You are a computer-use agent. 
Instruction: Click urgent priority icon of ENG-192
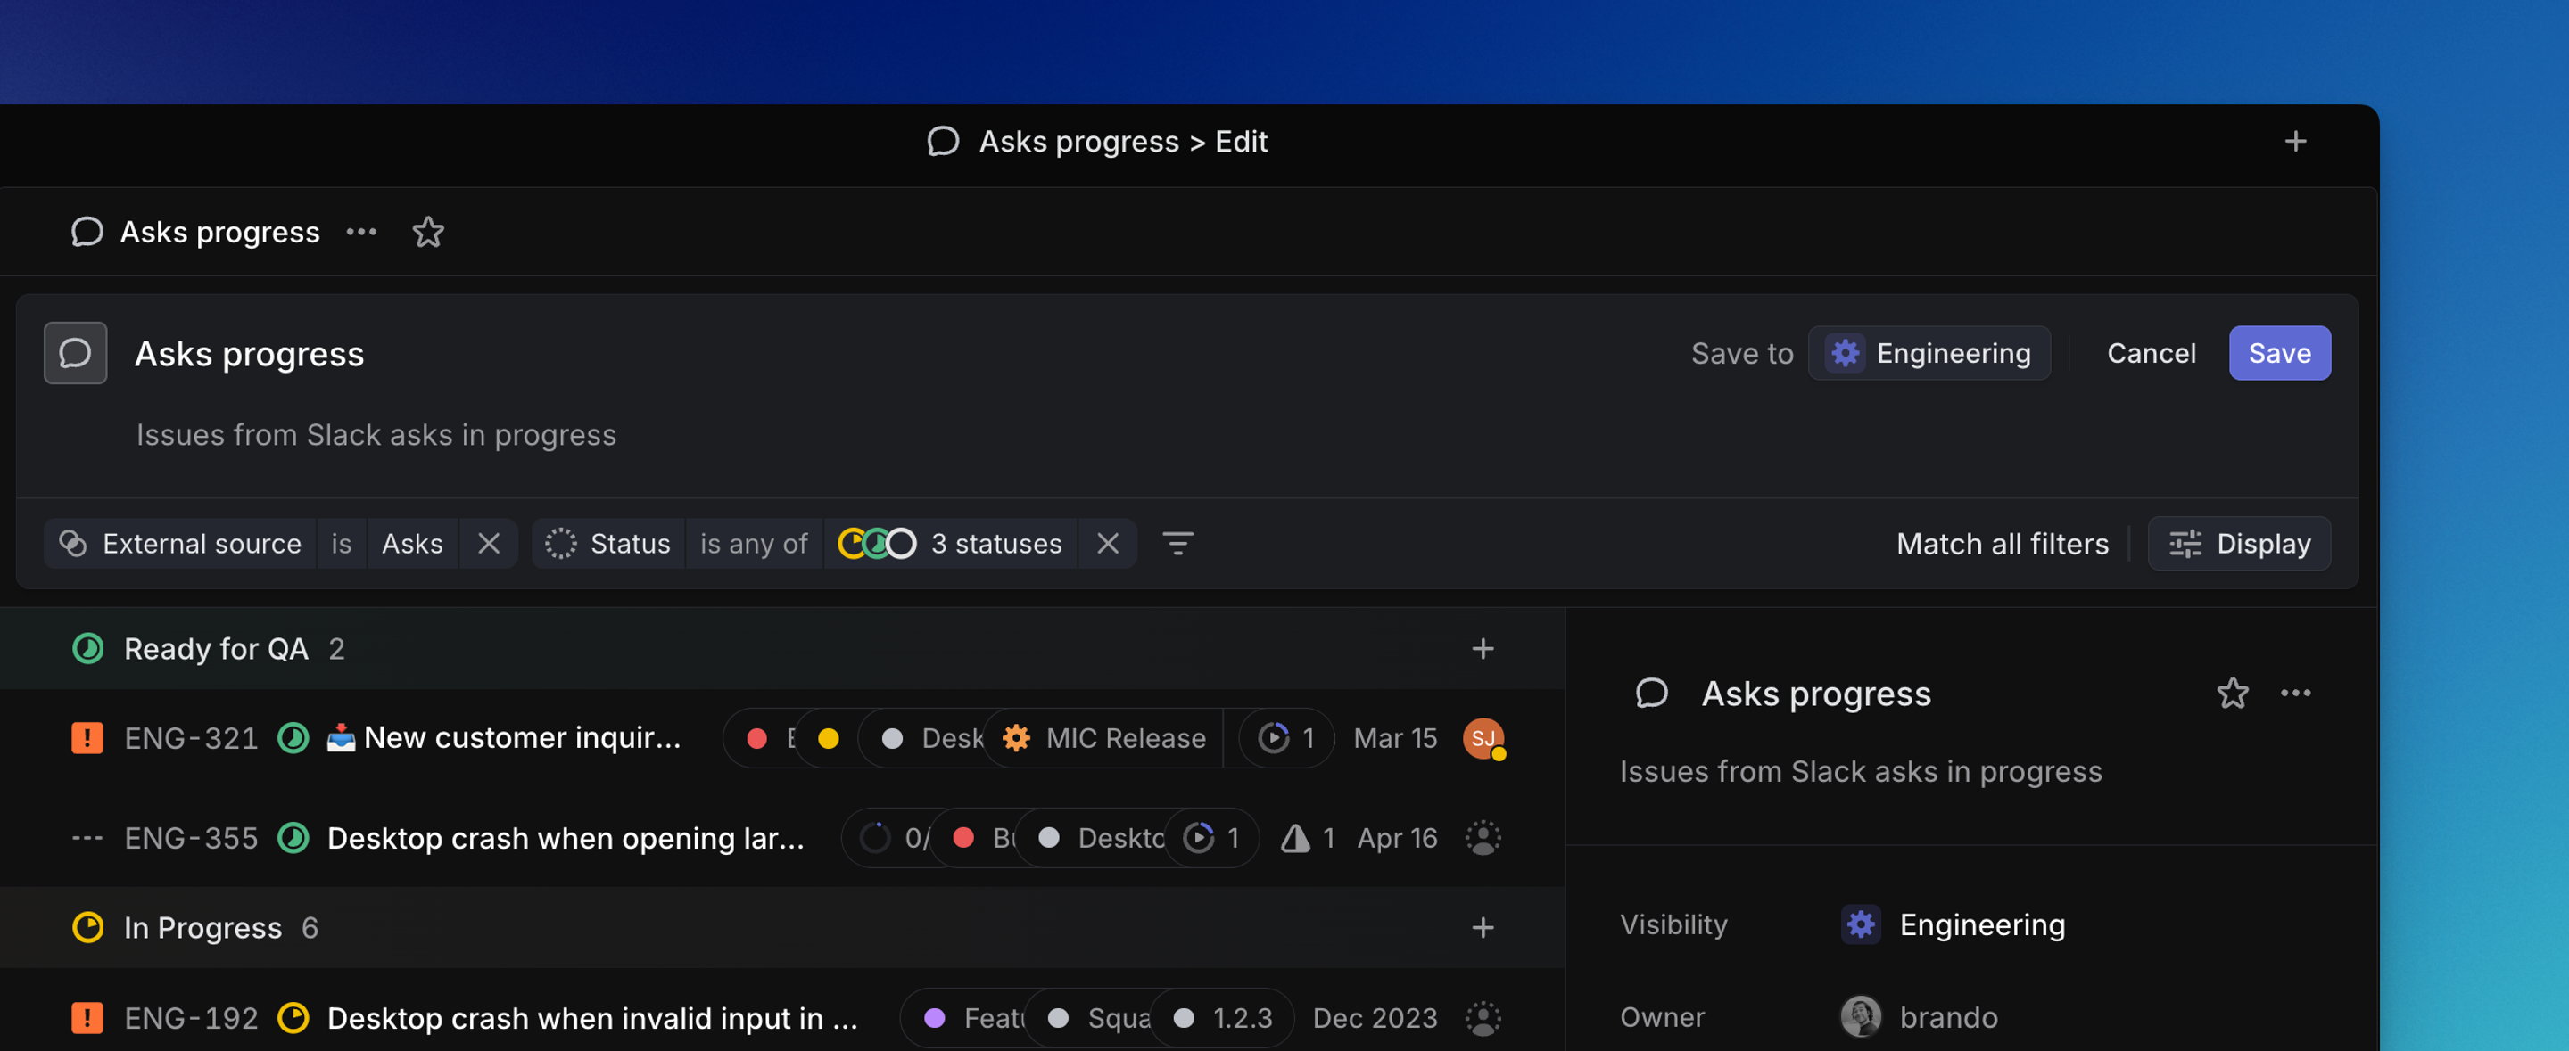[x=87, y=1018]
